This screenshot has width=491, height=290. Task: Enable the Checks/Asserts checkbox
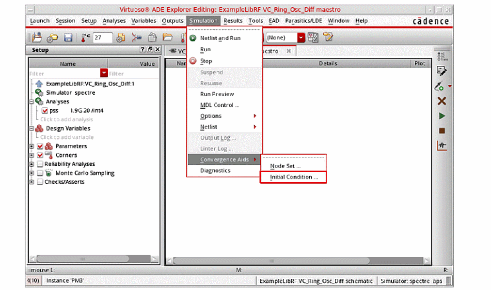[x=40, y=182]
